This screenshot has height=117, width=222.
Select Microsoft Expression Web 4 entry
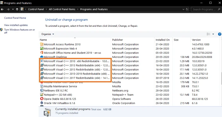(x=60, y=48)
